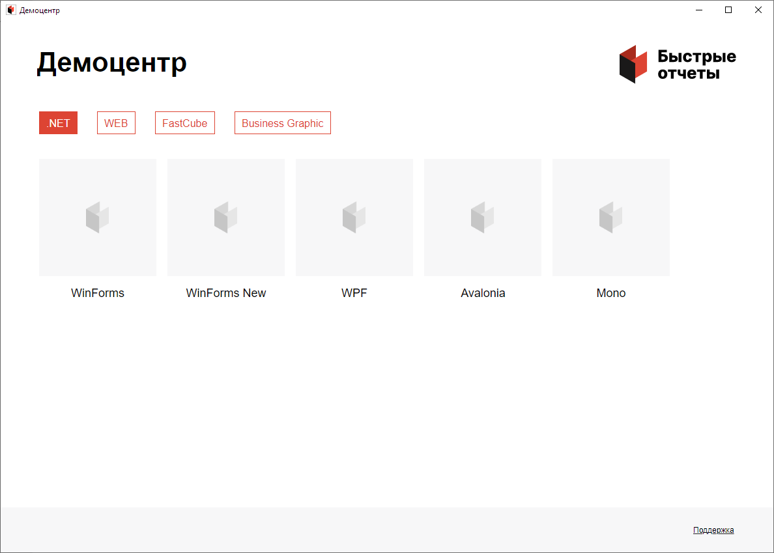The image size is (774, 553).
Task: Click the WinForms New text label
Action: click(226, 293)
